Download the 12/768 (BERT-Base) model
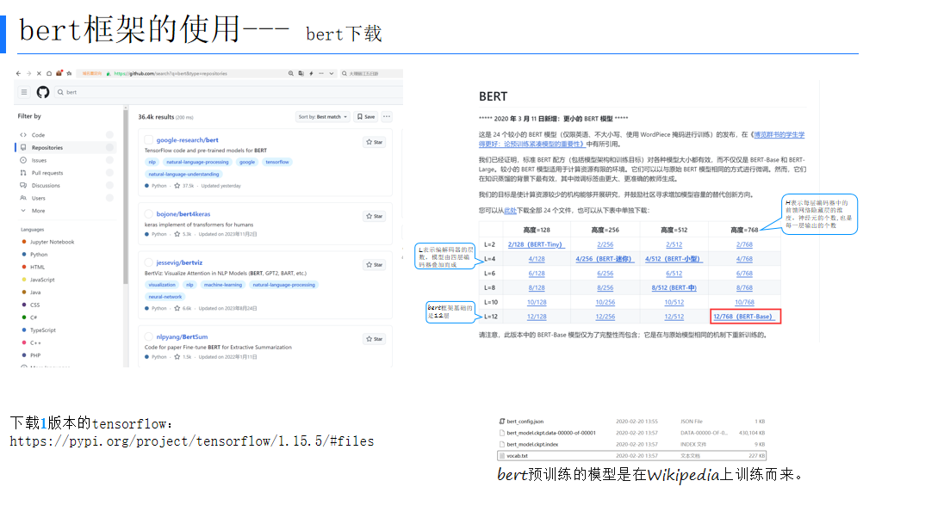The height and width of the screenshot is (530, 944). coord(743,317)
